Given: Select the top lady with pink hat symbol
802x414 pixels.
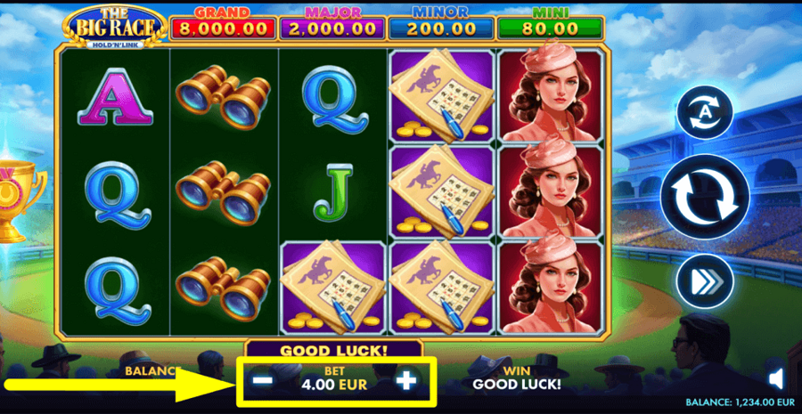Looking at the screenshot, I should coord(551,95).
